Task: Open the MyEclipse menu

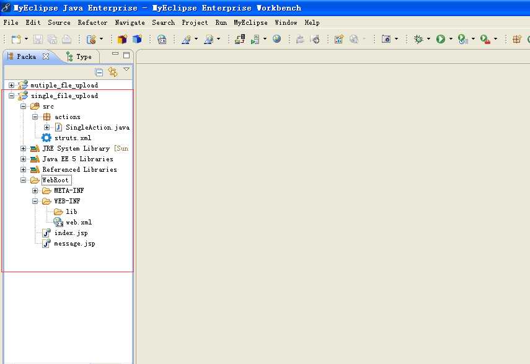Action: tap(250, 22)
